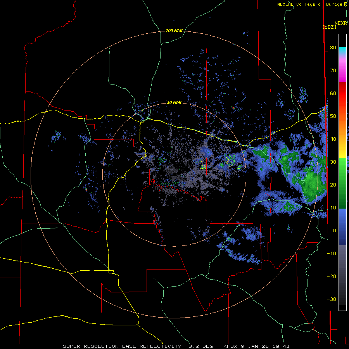The width and height of the screenshot is (349, 349).
Task: Click the -30 value on dBZ scale
Action: (332, 299)
